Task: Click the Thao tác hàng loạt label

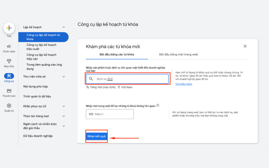Action: 36,116
